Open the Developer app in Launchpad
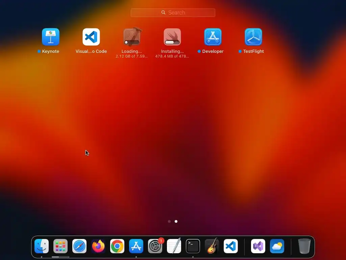 tap(213, 37)
